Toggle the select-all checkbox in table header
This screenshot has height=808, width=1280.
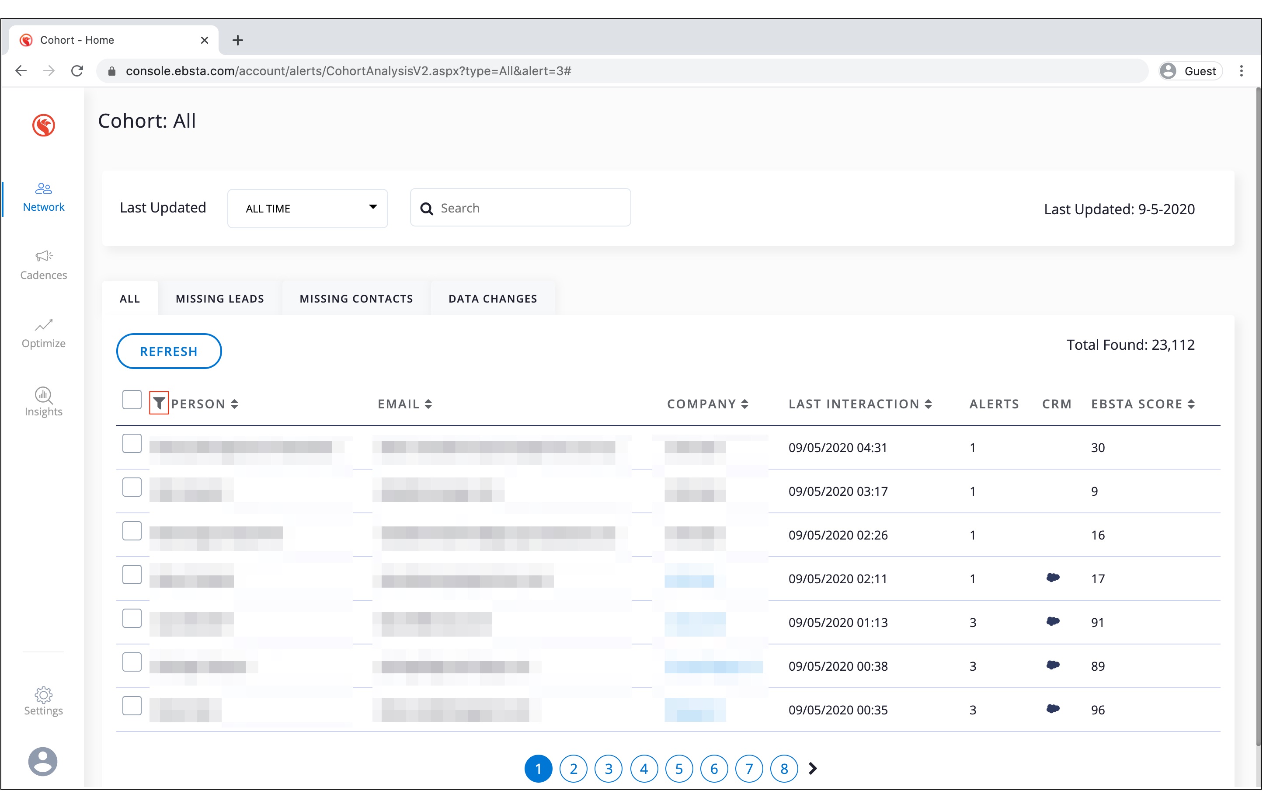pyautogui.click(x=132, y=400)
